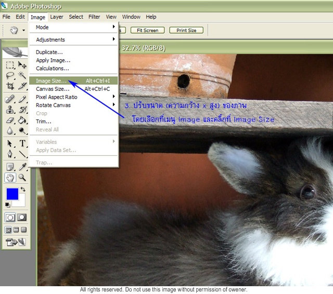Choose Canvas Size menu entry
The width and height of the screenshot is (333, 294).
click(x=73, y=89)
